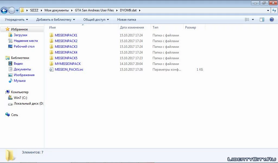Select Библиотеки in the navigation pane

[x=20, y=58]
